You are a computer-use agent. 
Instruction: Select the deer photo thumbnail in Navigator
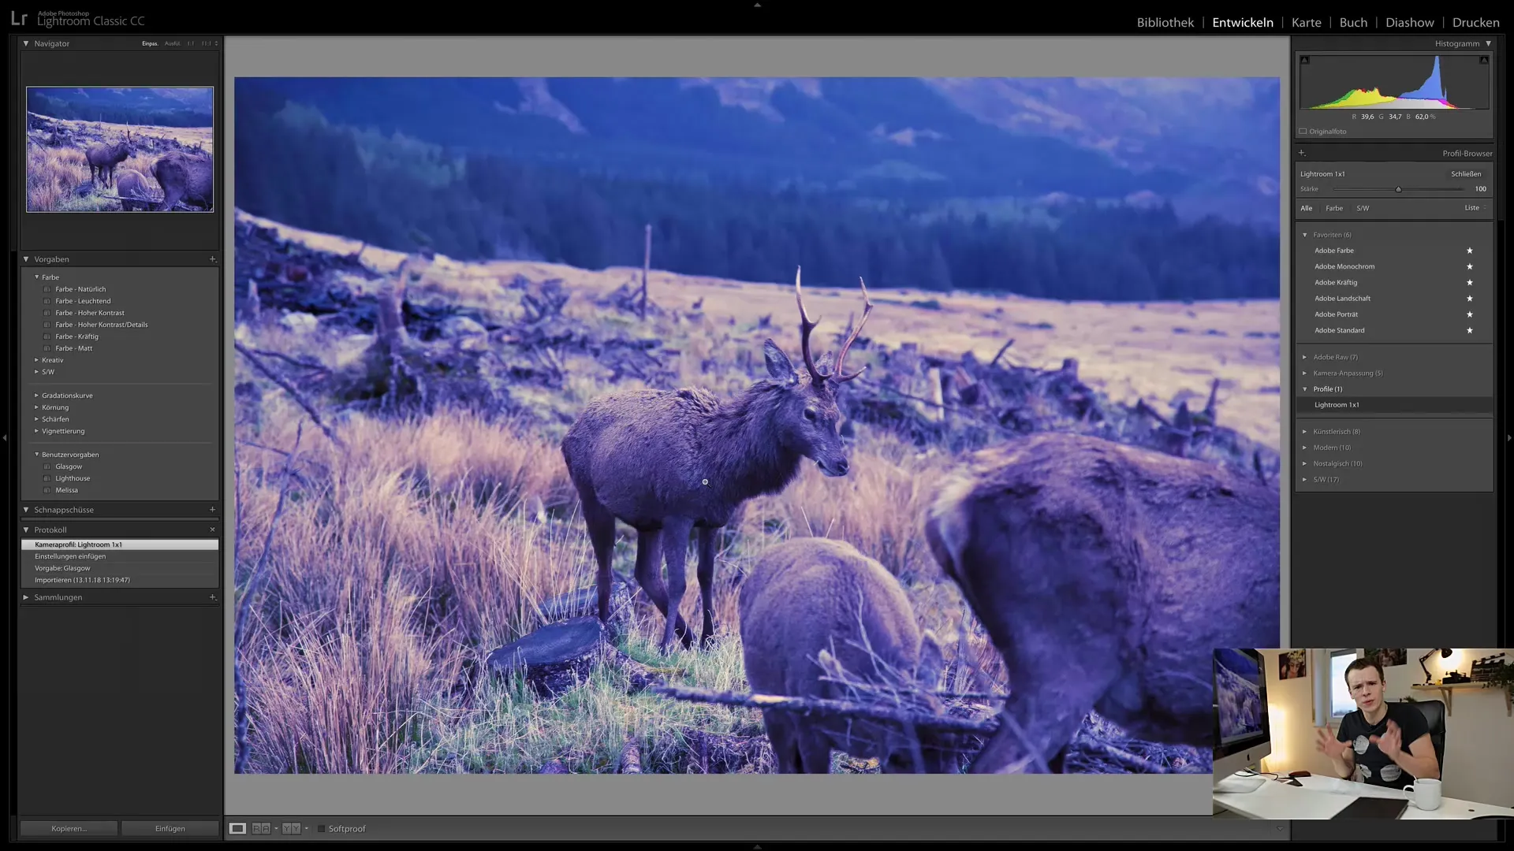(118, 149)
